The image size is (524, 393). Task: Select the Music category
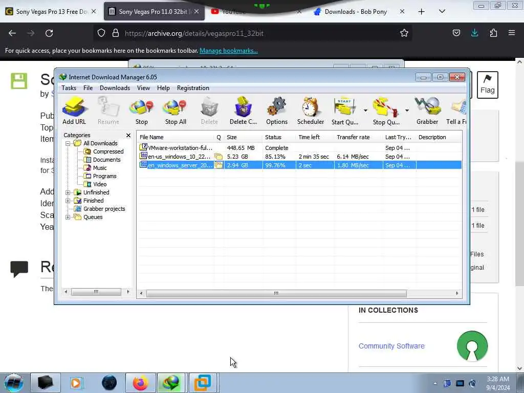coord(95,168)
